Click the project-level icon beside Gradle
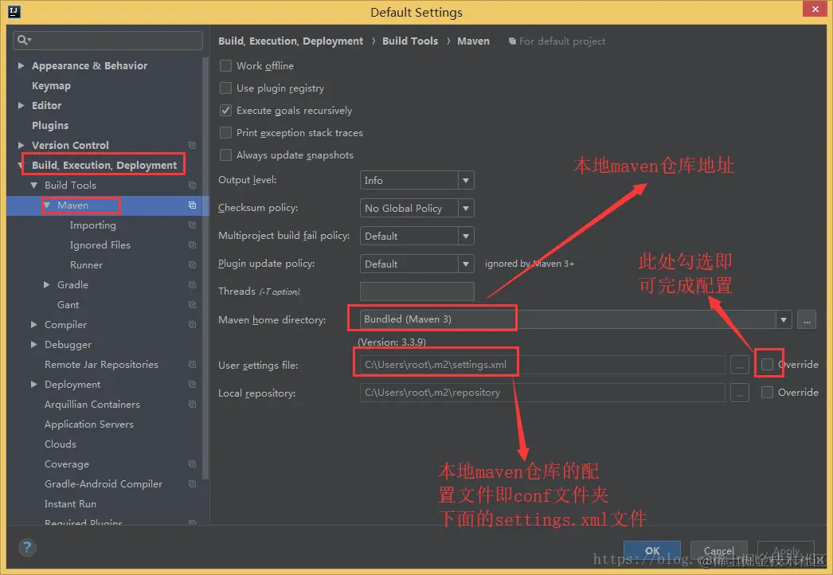Screen dimensions: 833x575 tap(192, 285)
